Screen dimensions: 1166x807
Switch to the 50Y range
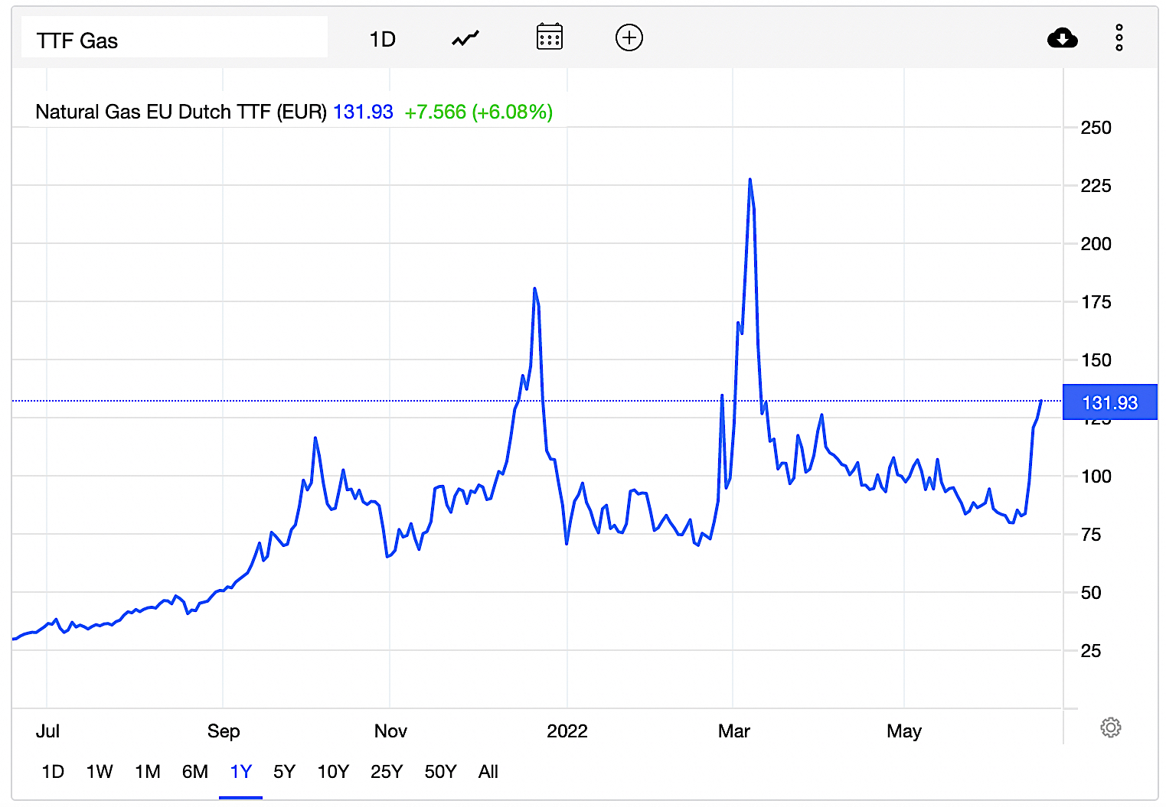[440, 772]
